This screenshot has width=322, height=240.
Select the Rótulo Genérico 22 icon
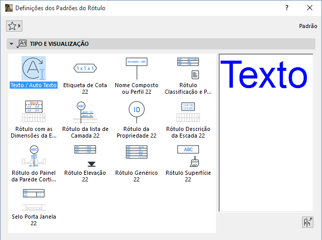[137, 152]
